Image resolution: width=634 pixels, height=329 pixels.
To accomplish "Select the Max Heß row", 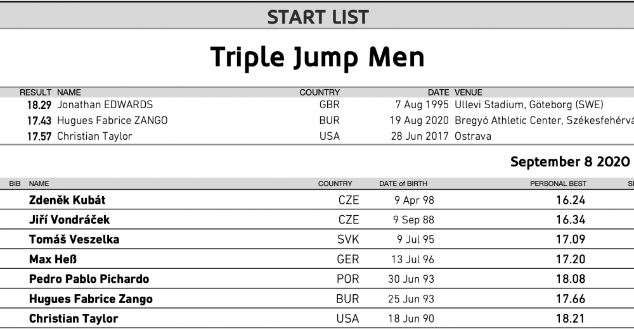I will 317,259.
